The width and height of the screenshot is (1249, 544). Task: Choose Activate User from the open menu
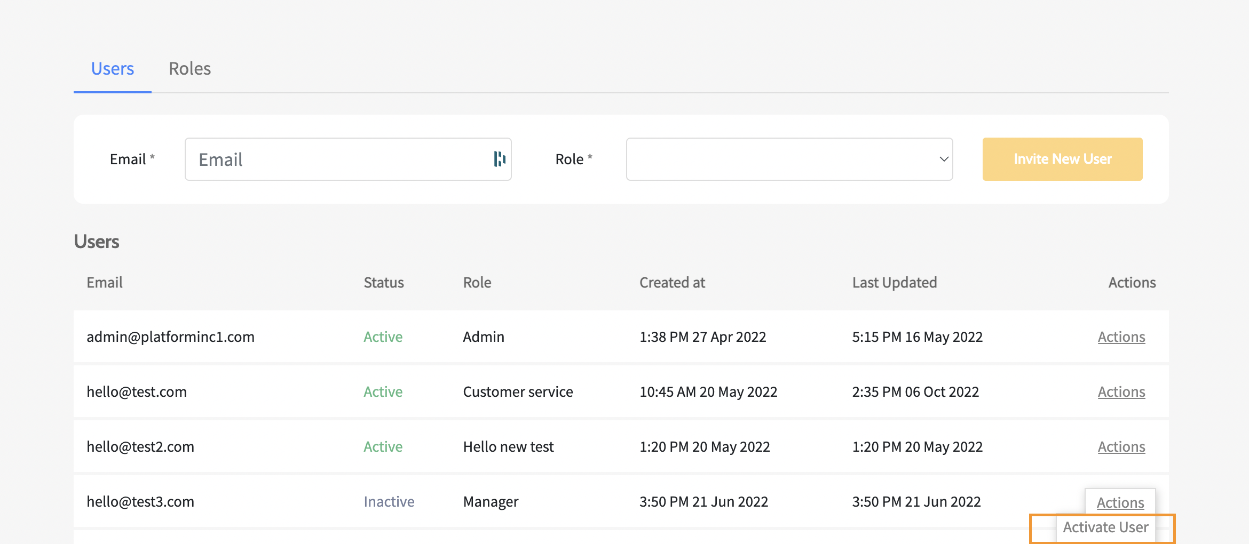[x=1105, y=527]
